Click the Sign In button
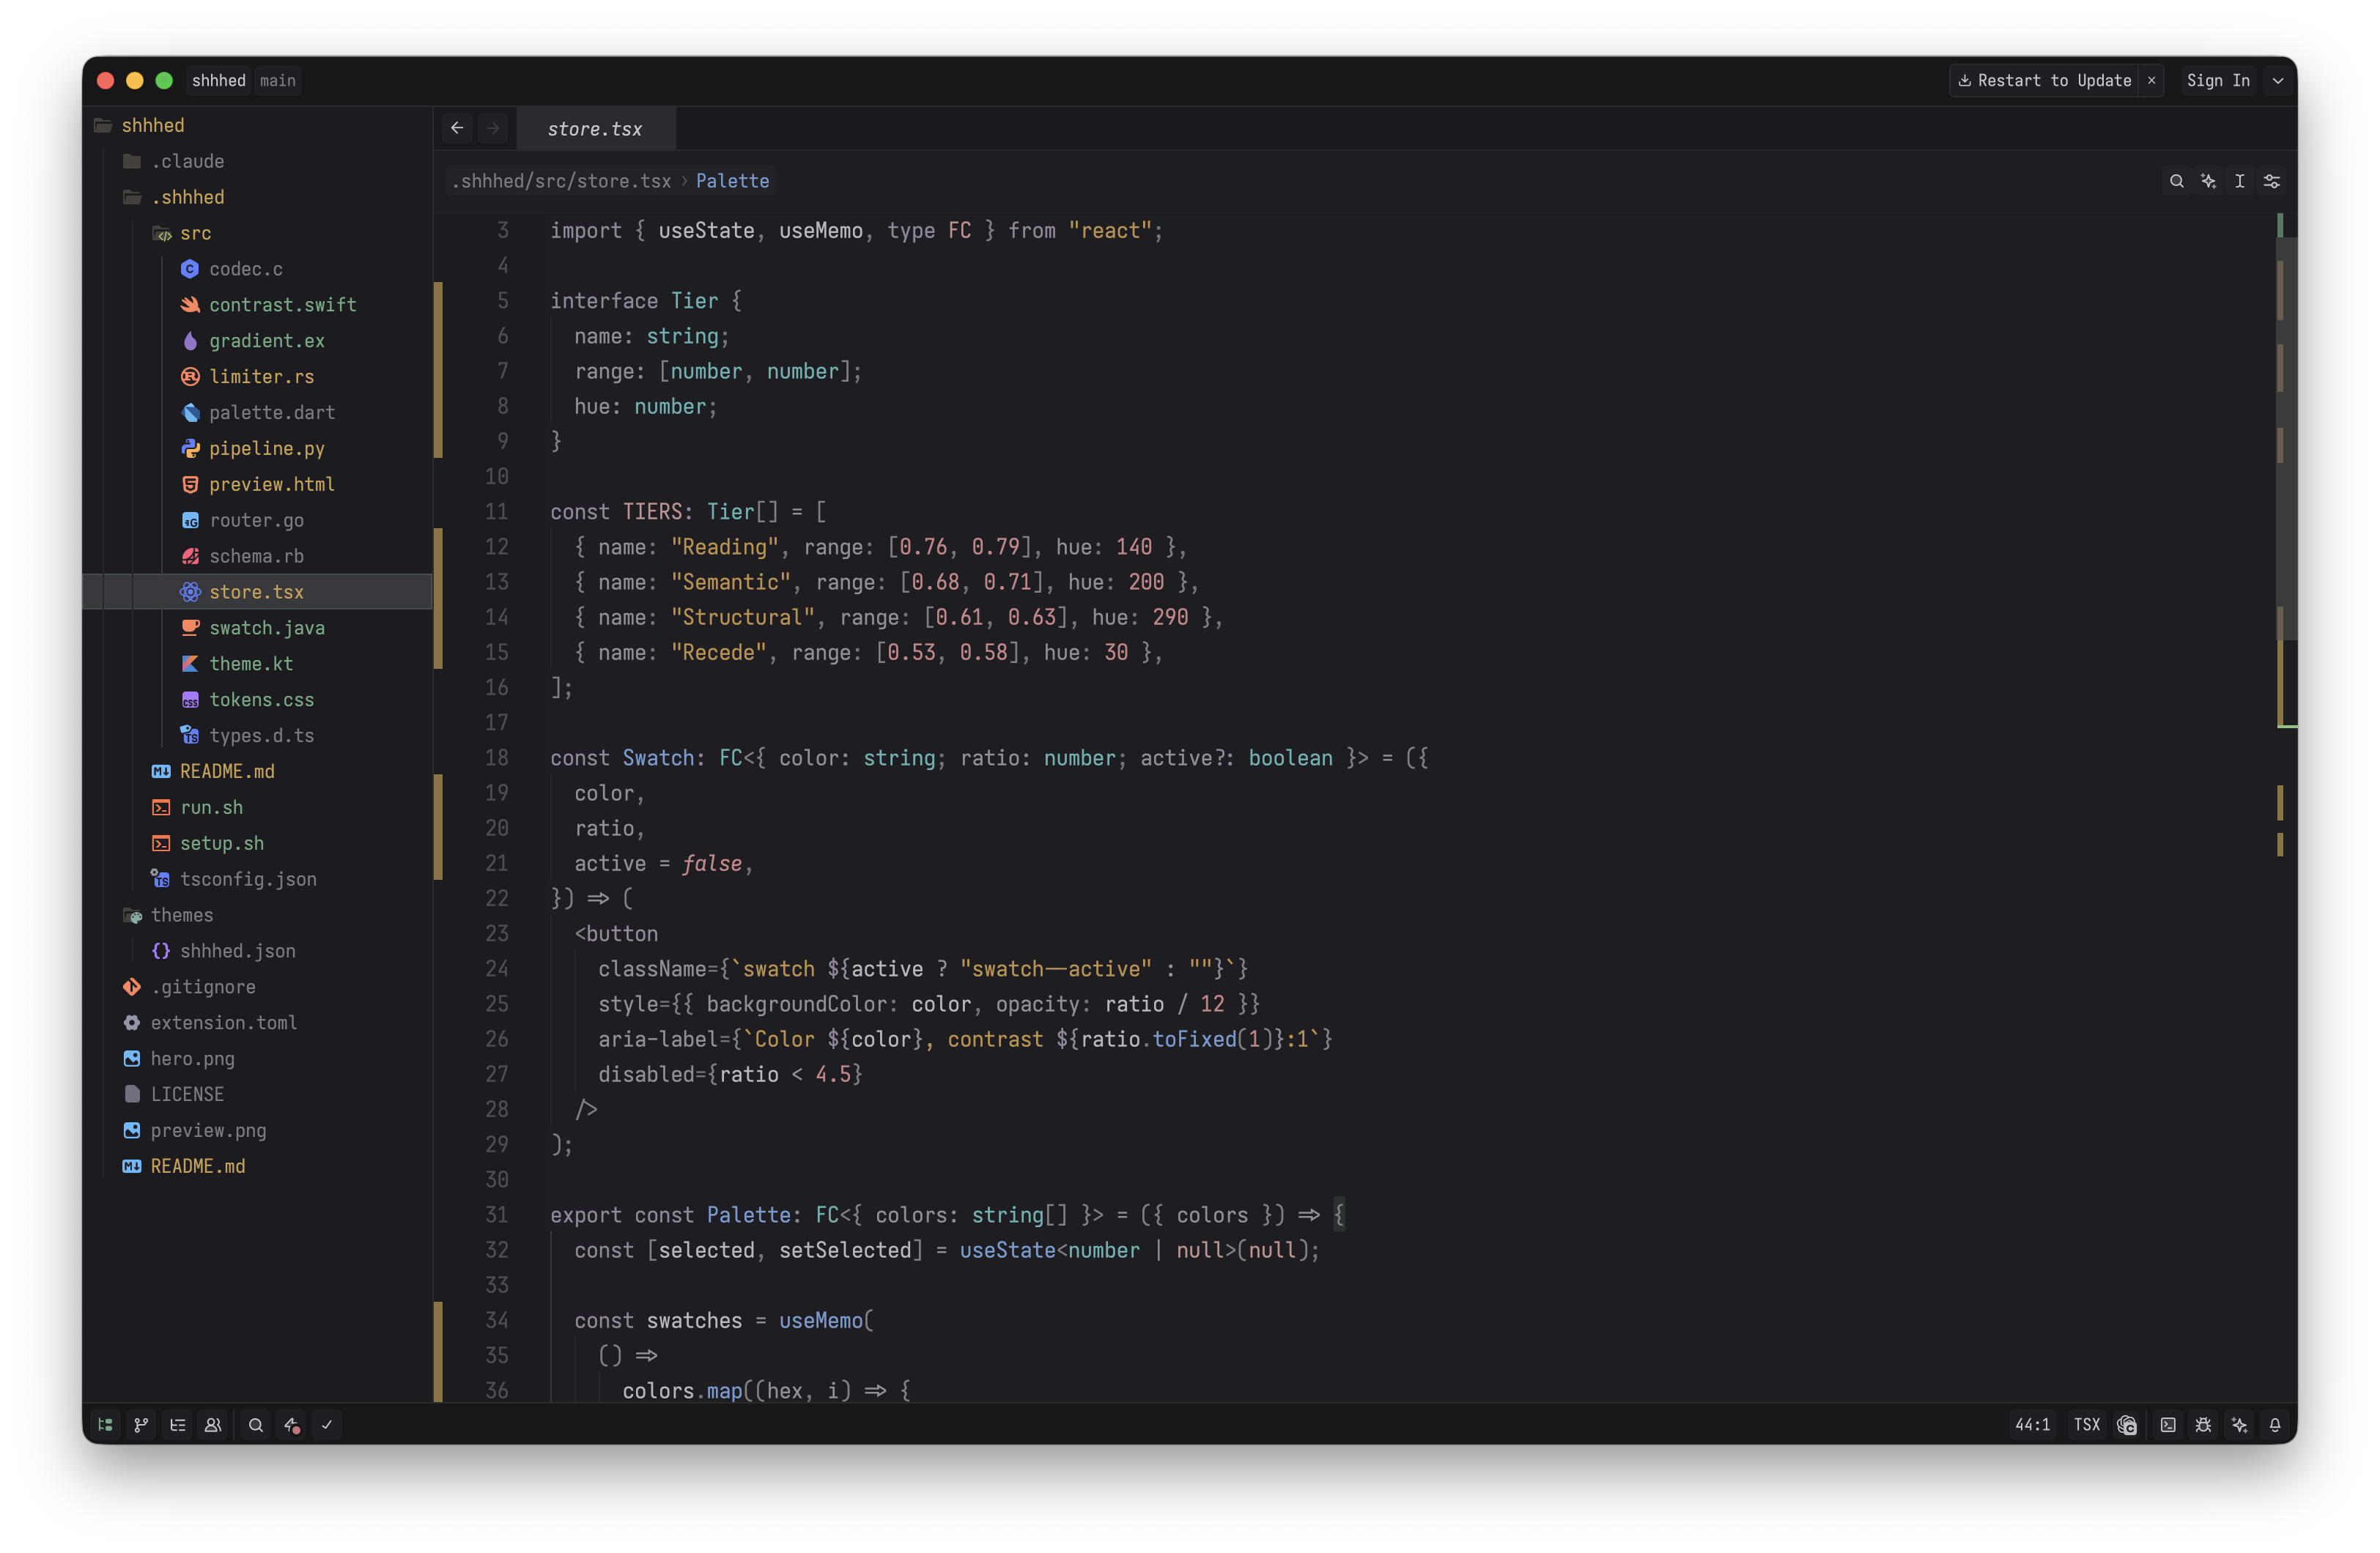This screenshot has height=1553, width=2380. (2218, 80)
